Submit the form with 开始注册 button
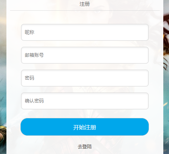 pyautogui.click(x=84, y=127)
